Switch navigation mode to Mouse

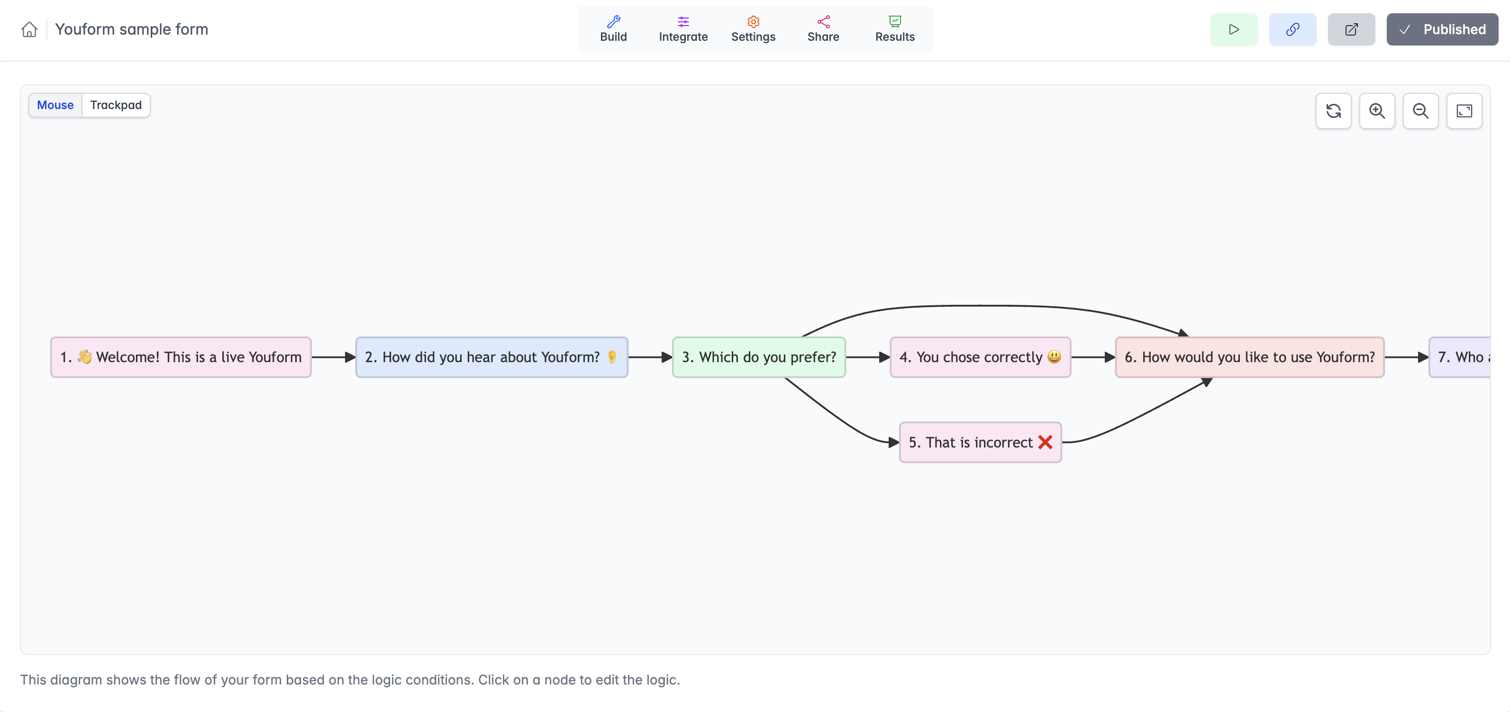click(55, 105)
